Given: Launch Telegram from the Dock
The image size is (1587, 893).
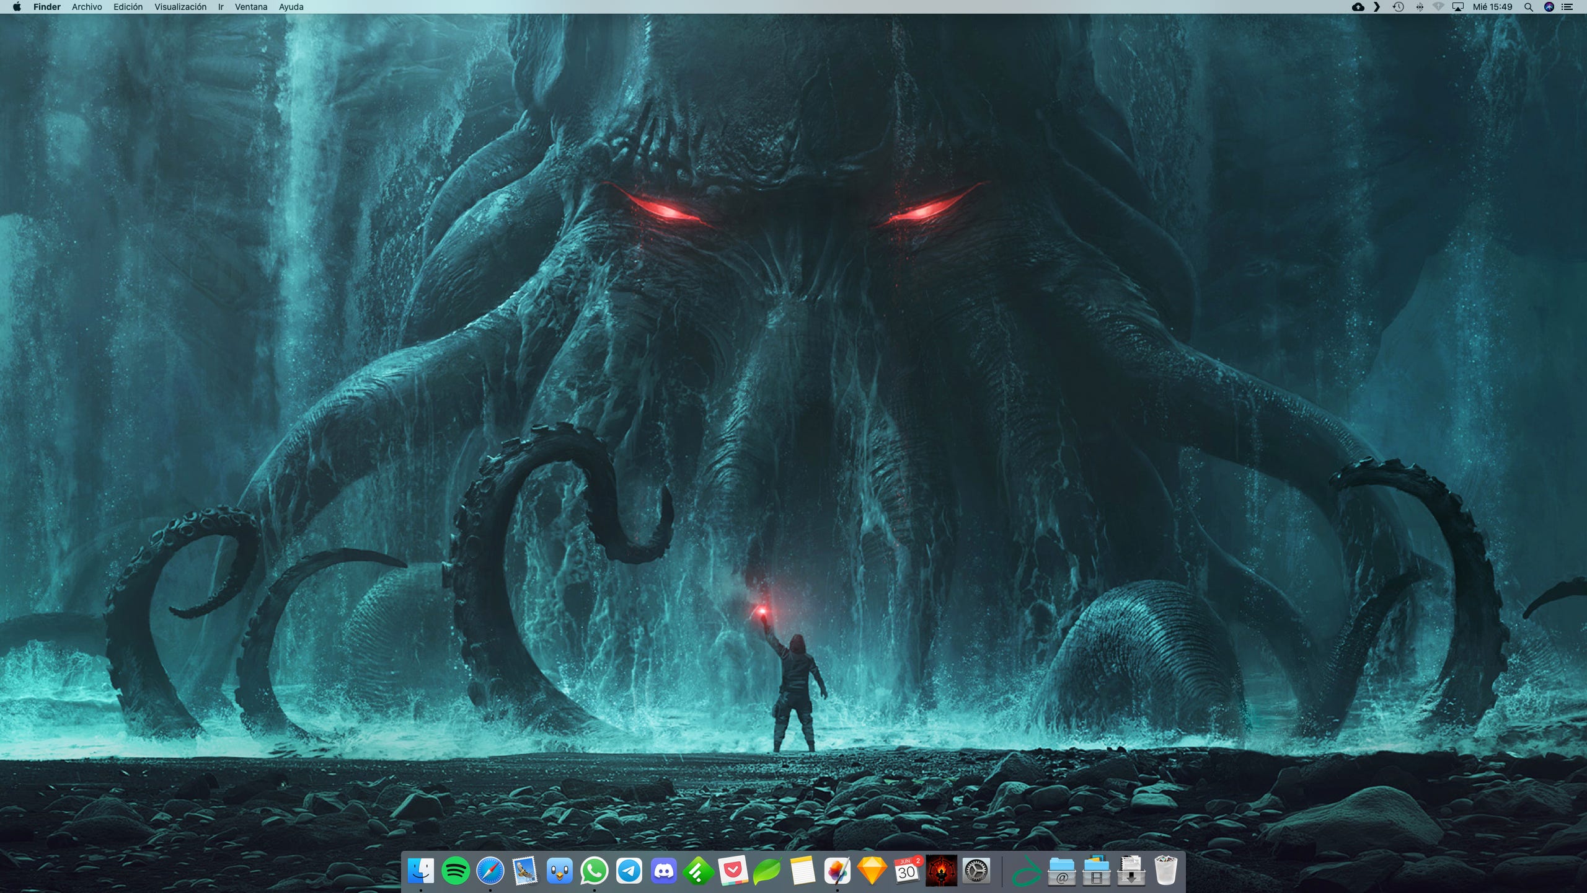Looking at the screenshot, I should 629,871.
